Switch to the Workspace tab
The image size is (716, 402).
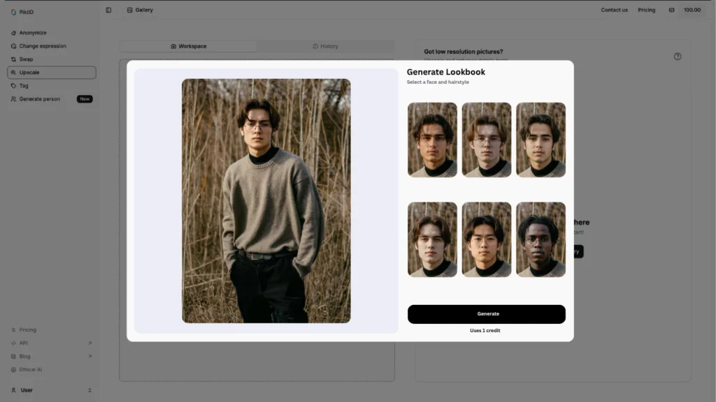pos(189,46)
